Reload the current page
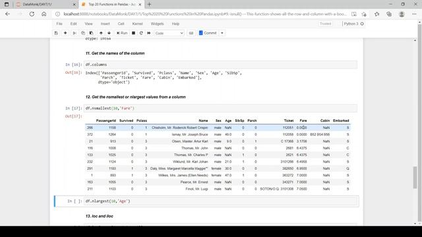Image resolution: width=422 pixels, height=237 pixels. point(32,14)
